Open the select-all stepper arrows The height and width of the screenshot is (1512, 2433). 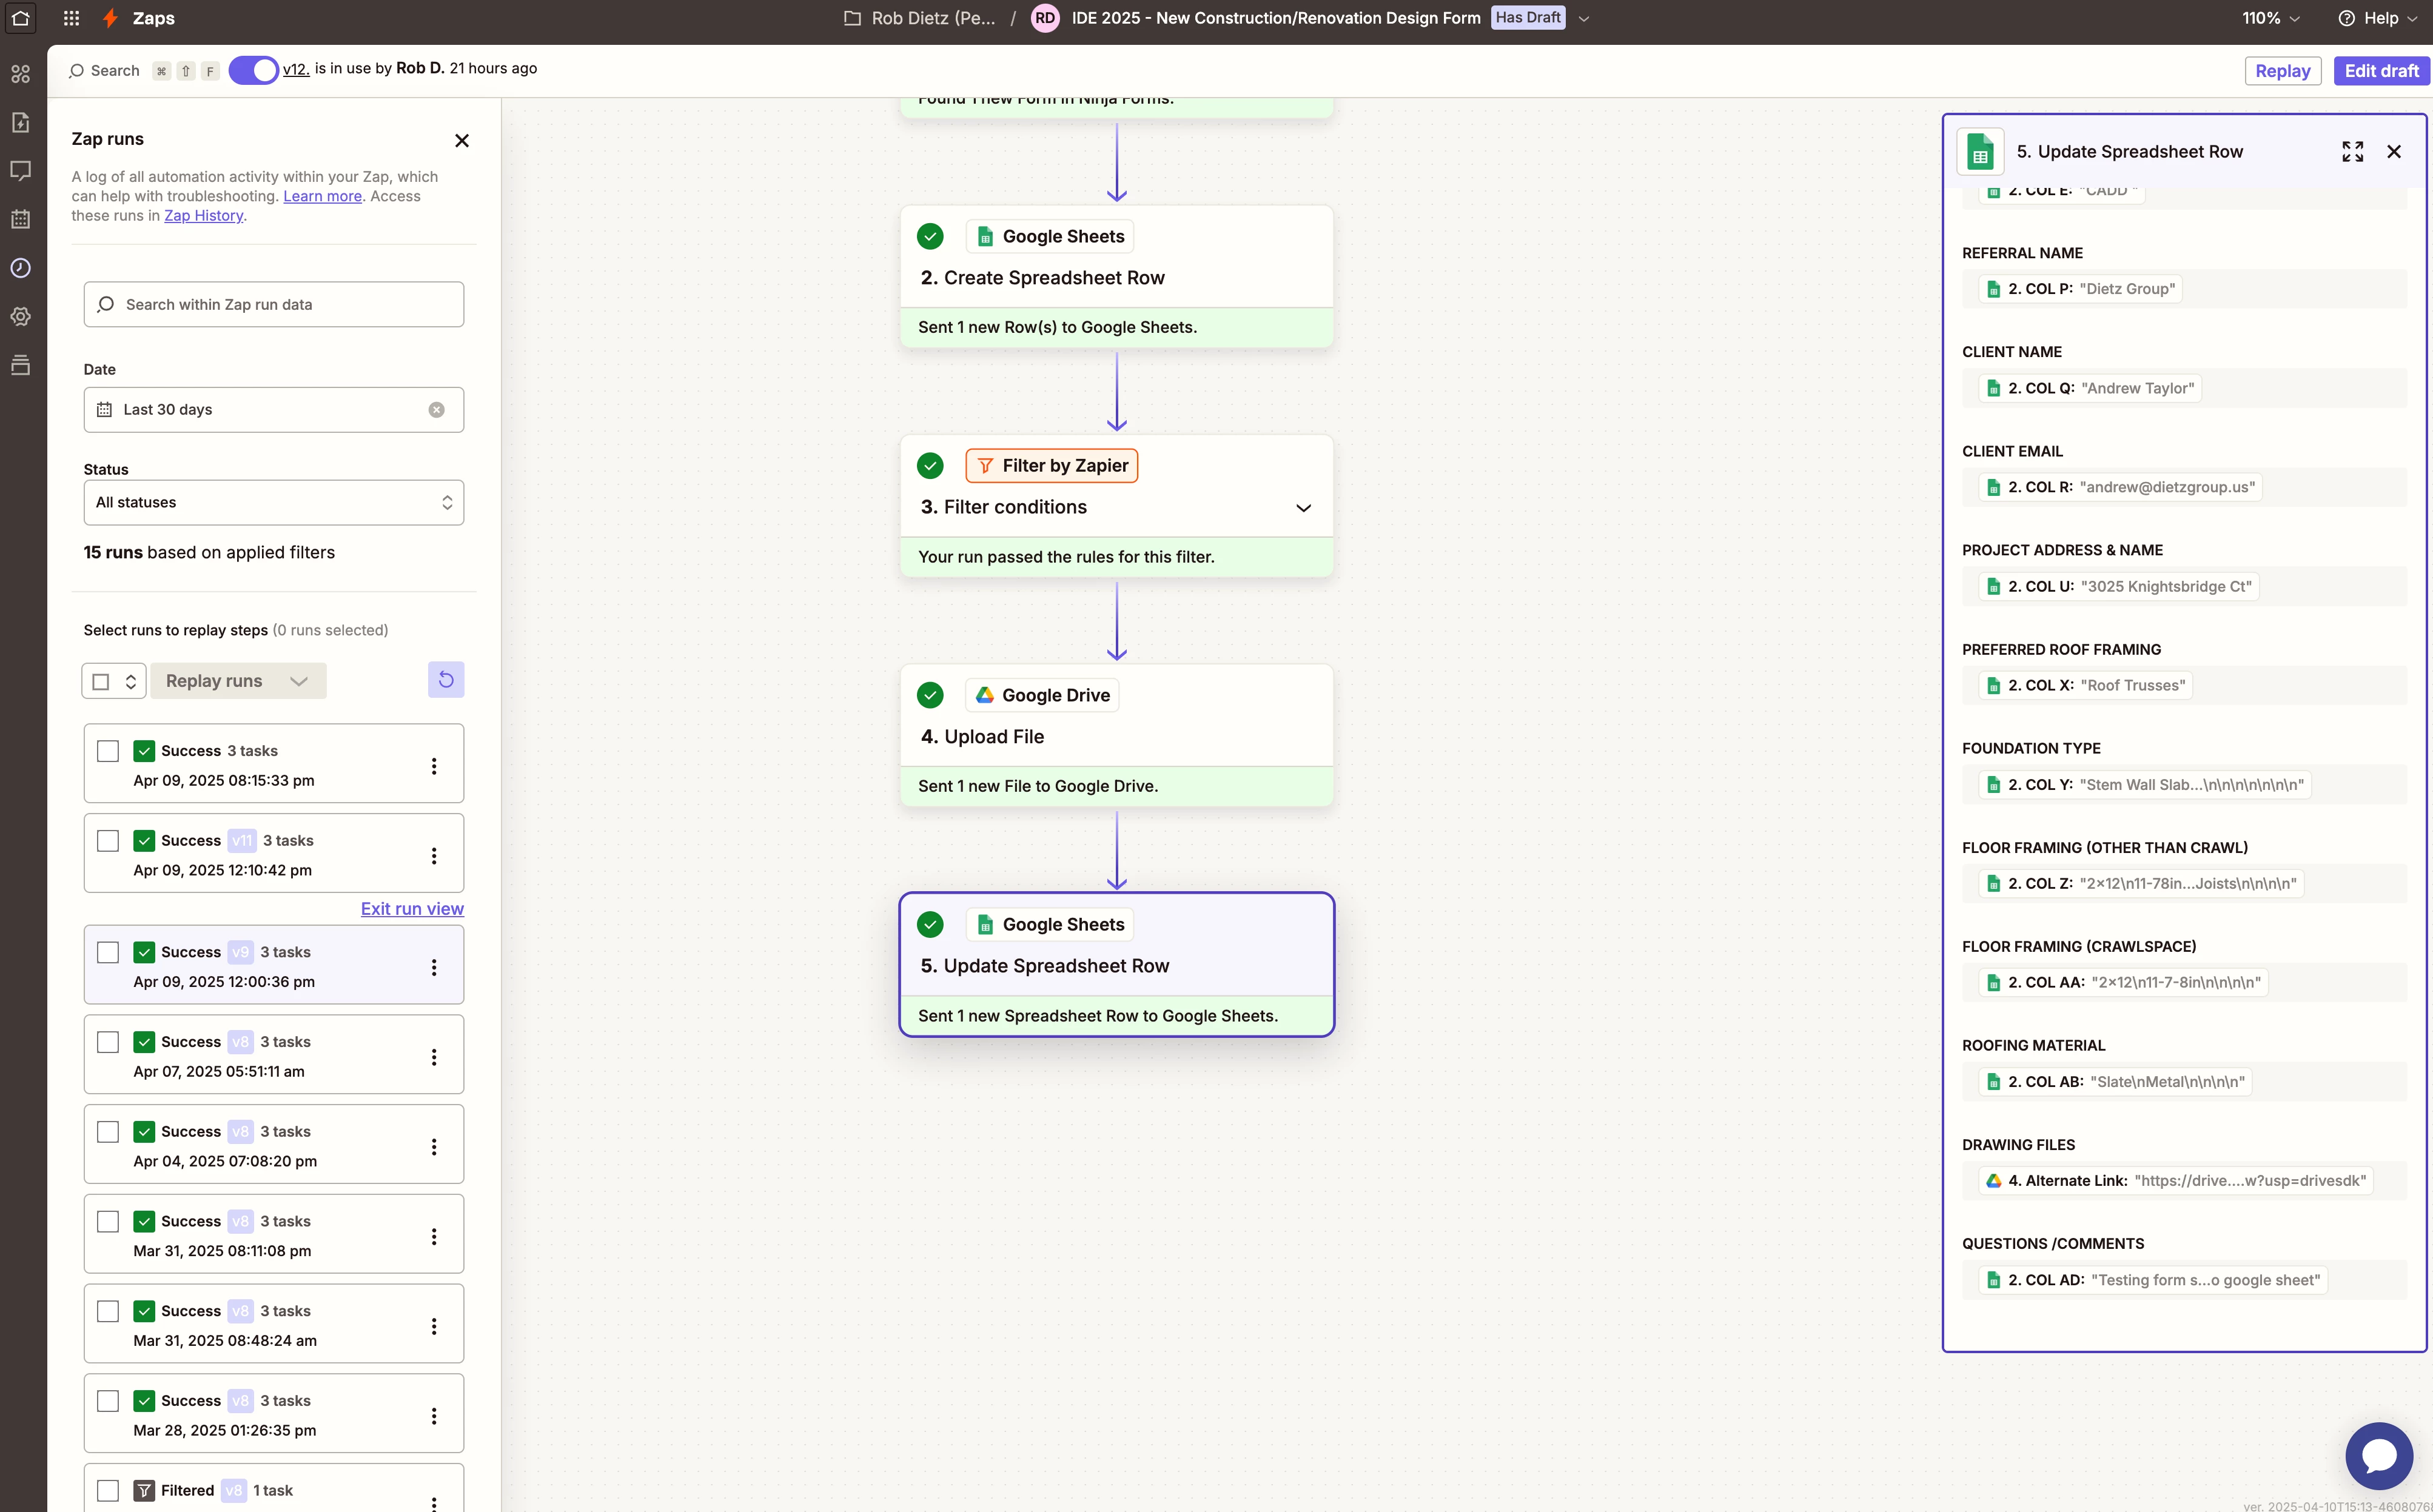tap(130, 681)
